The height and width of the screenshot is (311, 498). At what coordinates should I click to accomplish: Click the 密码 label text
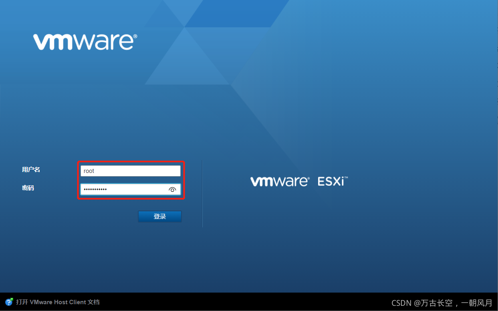click(28, 188)
